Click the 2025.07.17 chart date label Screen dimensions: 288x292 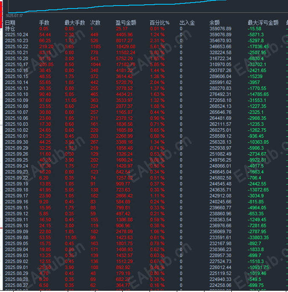pos(14,16)
